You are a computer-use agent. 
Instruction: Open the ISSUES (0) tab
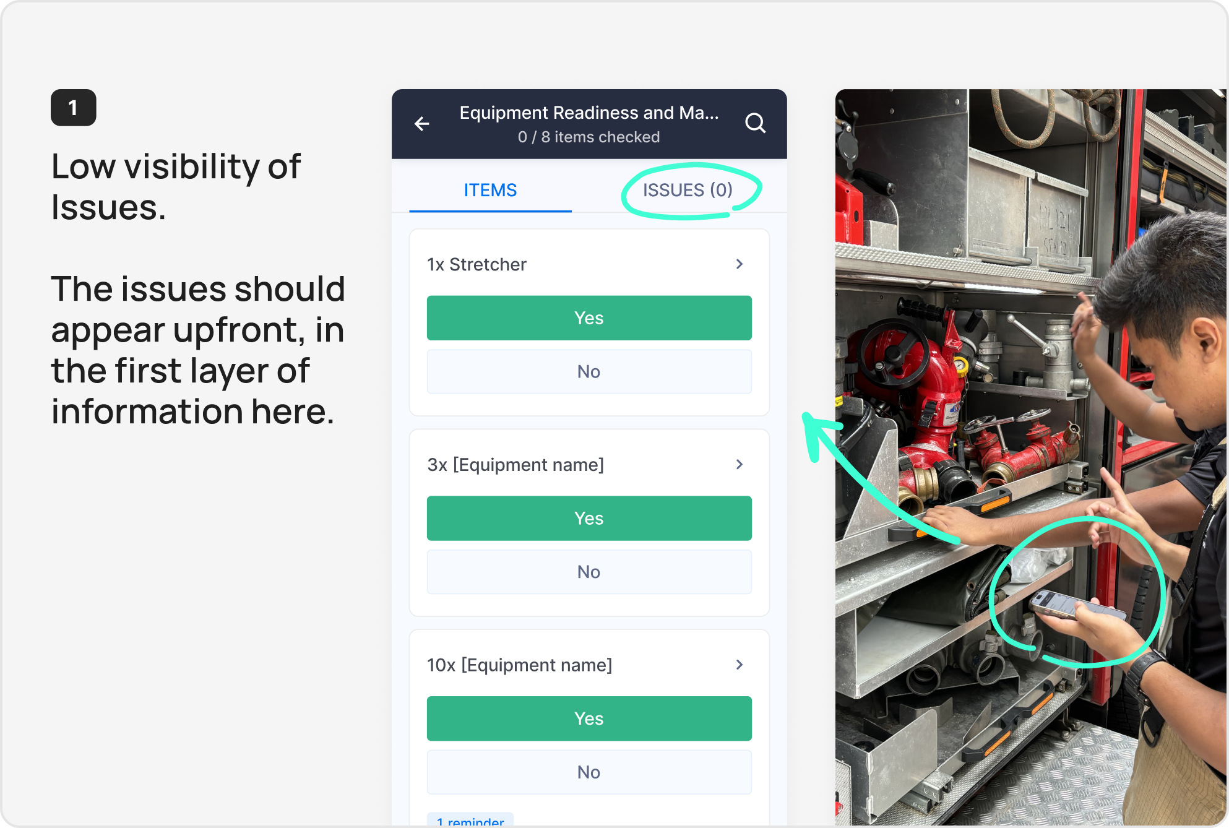(x=688, y=190)
